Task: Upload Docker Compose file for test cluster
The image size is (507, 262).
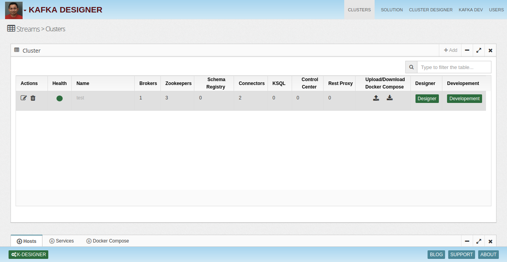Action: [x=376, y=98]
